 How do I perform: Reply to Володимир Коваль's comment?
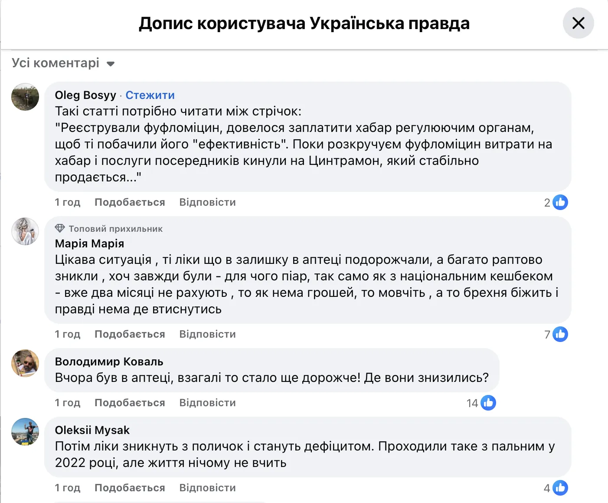pyautogui.click(x=207, y=403)
